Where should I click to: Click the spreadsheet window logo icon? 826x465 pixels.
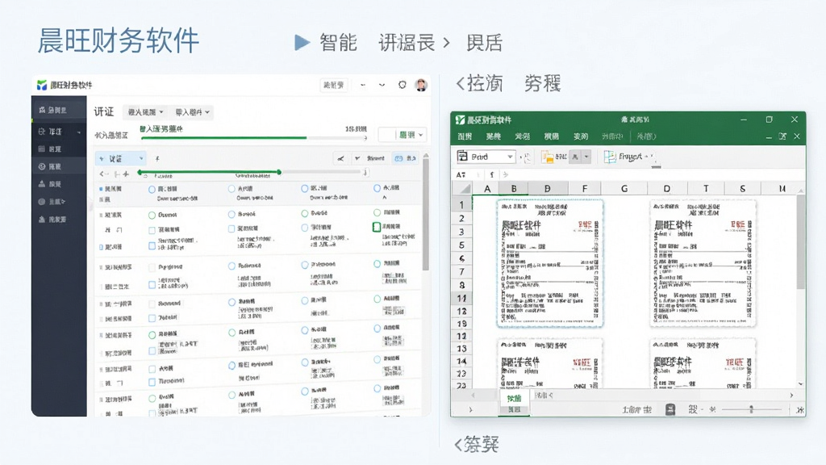click(x=461, y=119)
